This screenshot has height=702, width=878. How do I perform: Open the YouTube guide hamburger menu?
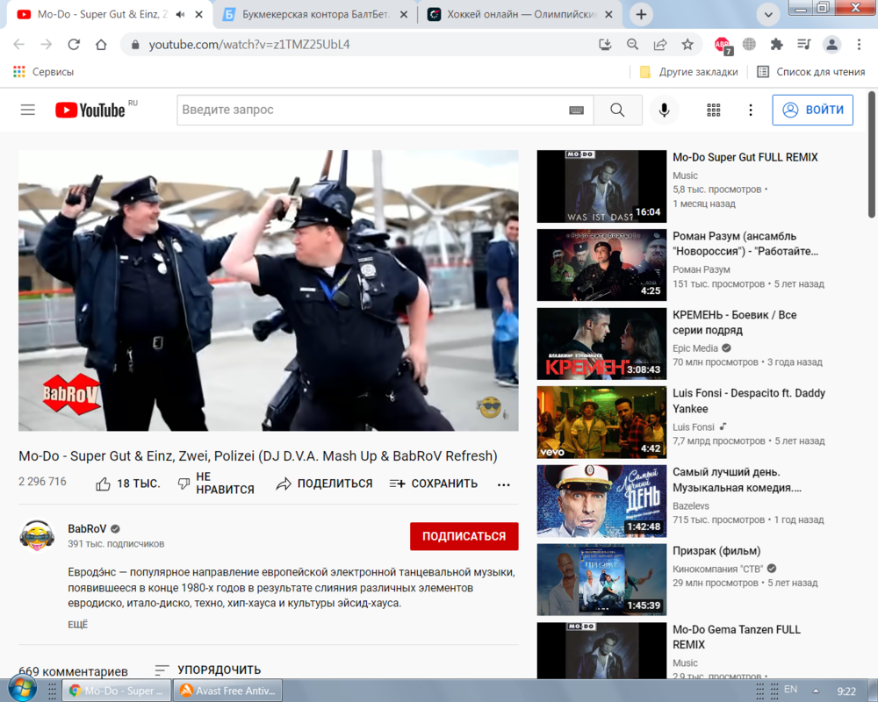click(28, 110)
